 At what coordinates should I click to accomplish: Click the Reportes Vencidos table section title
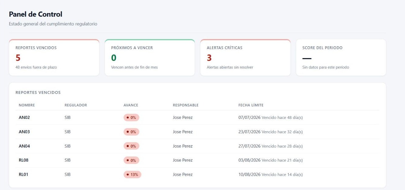(38, 93)
